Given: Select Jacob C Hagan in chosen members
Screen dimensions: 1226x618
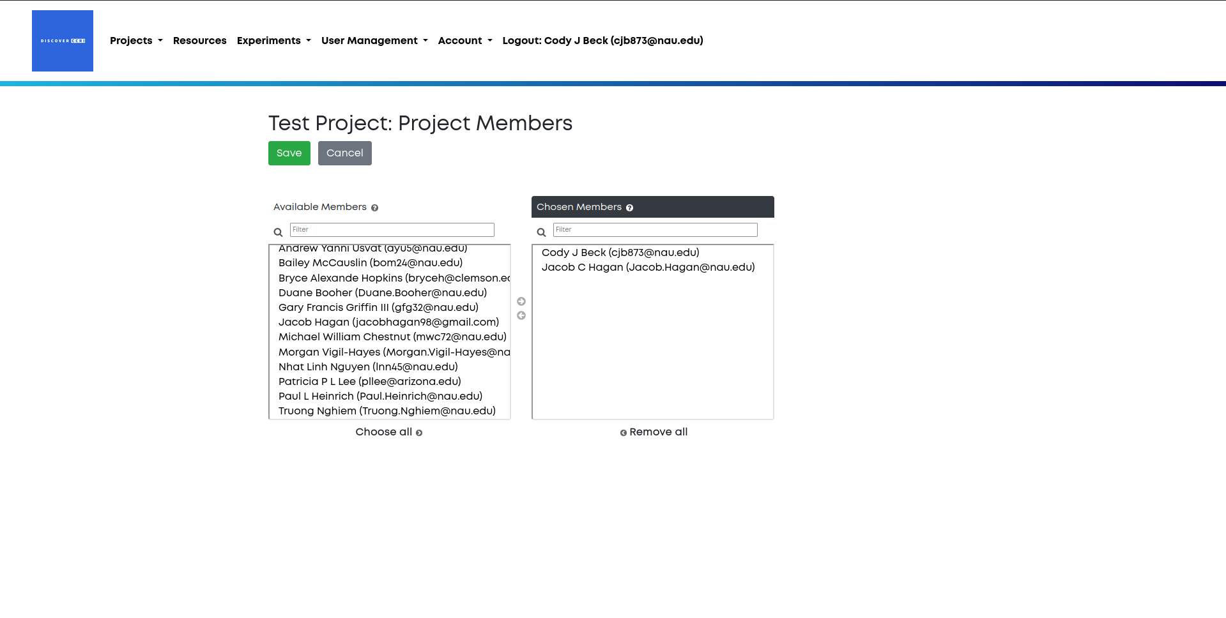Looking at the screenshot, I should pyautogui.click(x=653, y=268).
